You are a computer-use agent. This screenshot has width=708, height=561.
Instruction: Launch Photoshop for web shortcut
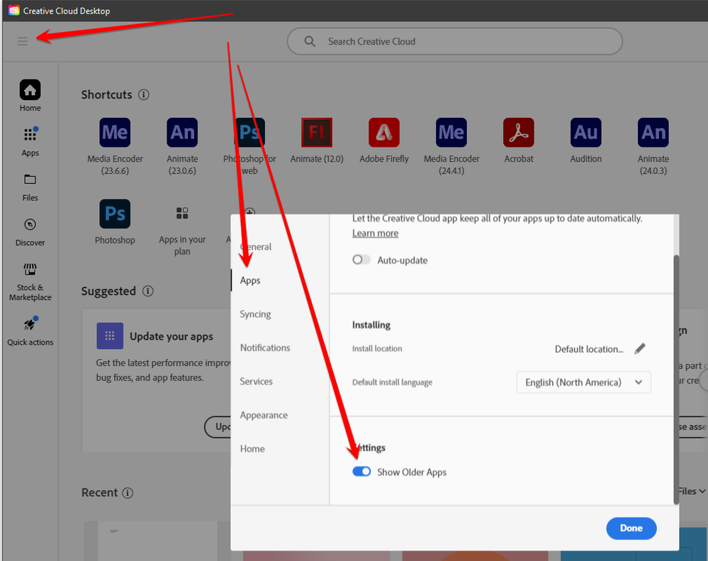249,133
